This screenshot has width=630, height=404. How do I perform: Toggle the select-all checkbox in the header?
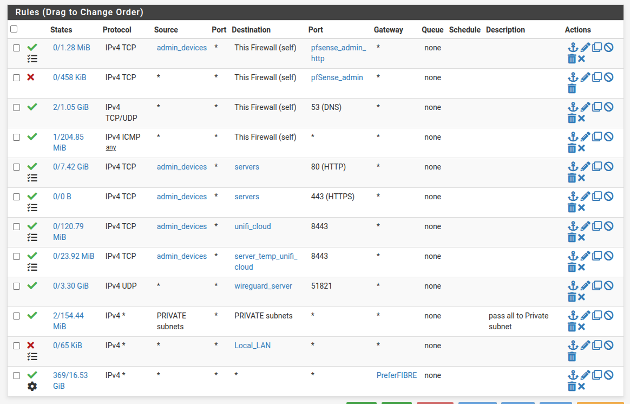tap(14, 29)
